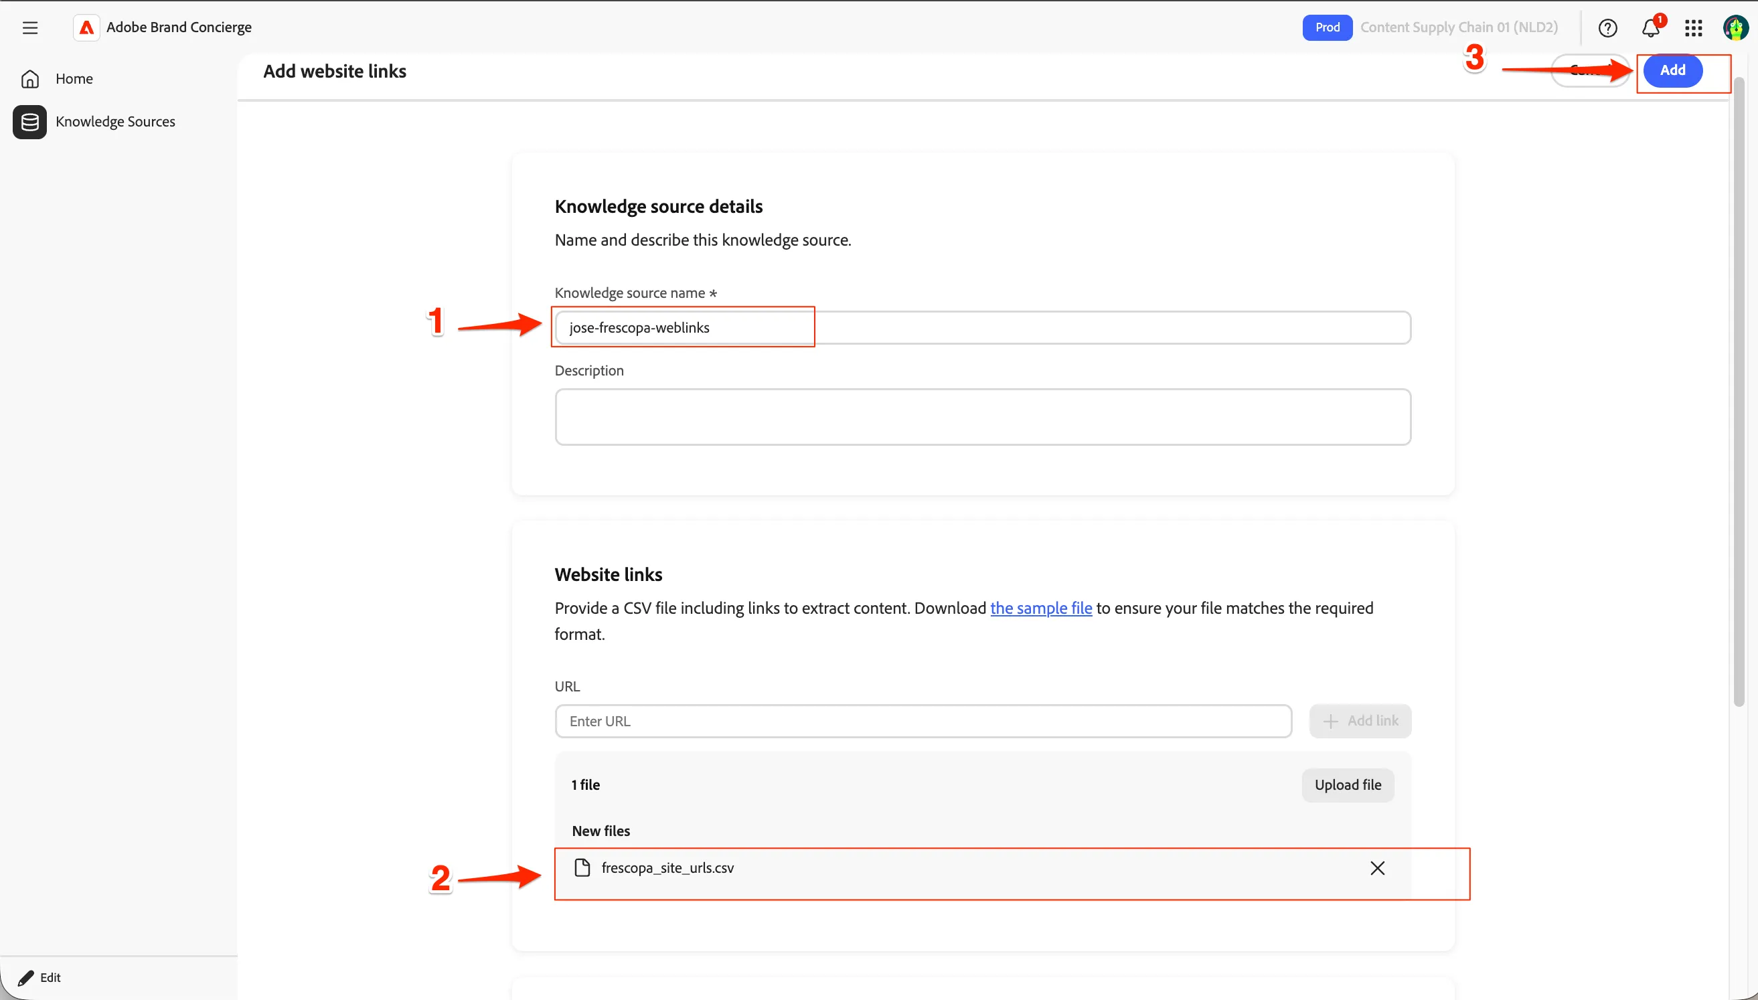Click the 'Knowledge source details' heading

pos(659,206)
